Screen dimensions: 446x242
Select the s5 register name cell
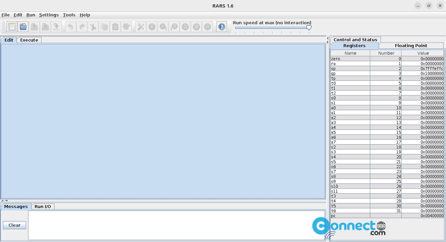pyautogui.click(x=350, y=162)
